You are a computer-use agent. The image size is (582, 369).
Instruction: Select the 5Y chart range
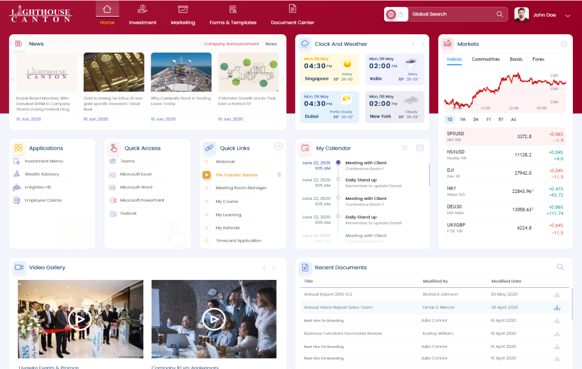pos(501,119)
